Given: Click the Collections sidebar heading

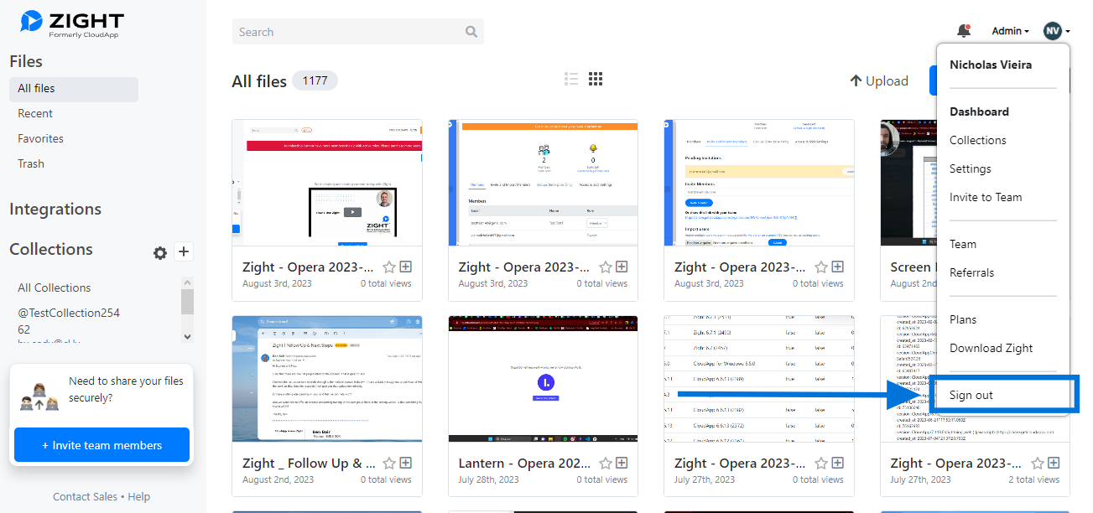Looking at the screenshot, I should (51, 249).
